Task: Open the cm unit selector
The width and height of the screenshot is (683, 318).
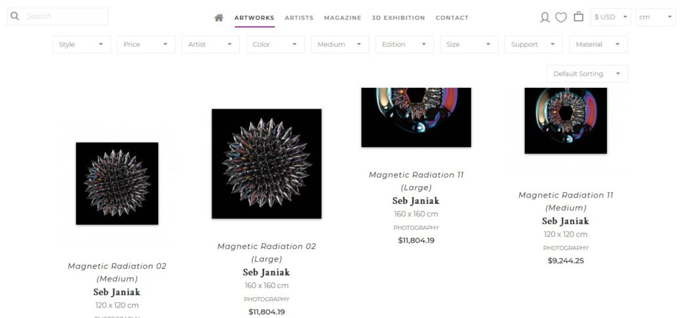Action: click(655, 18)
